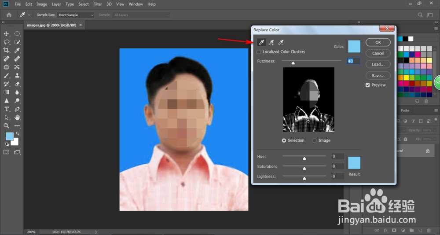Open the workspace switcher dropdown
This screenshot has width=440, height=235.
pos(430,15)
